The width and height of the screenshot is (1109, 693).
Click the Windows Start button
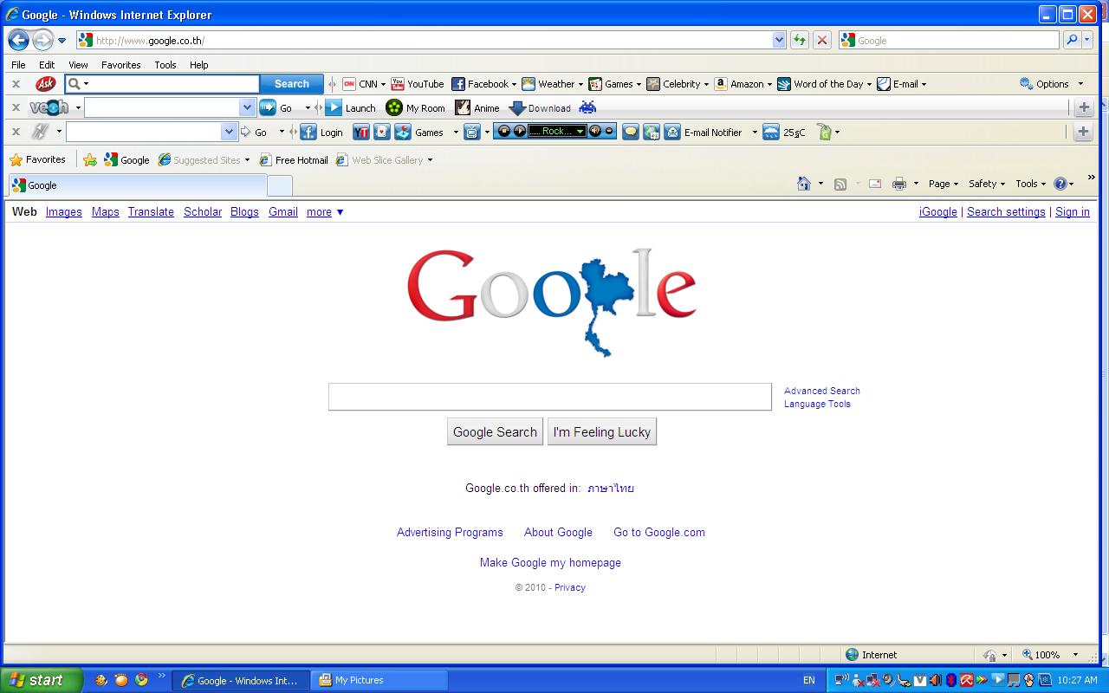pos(41,680)
